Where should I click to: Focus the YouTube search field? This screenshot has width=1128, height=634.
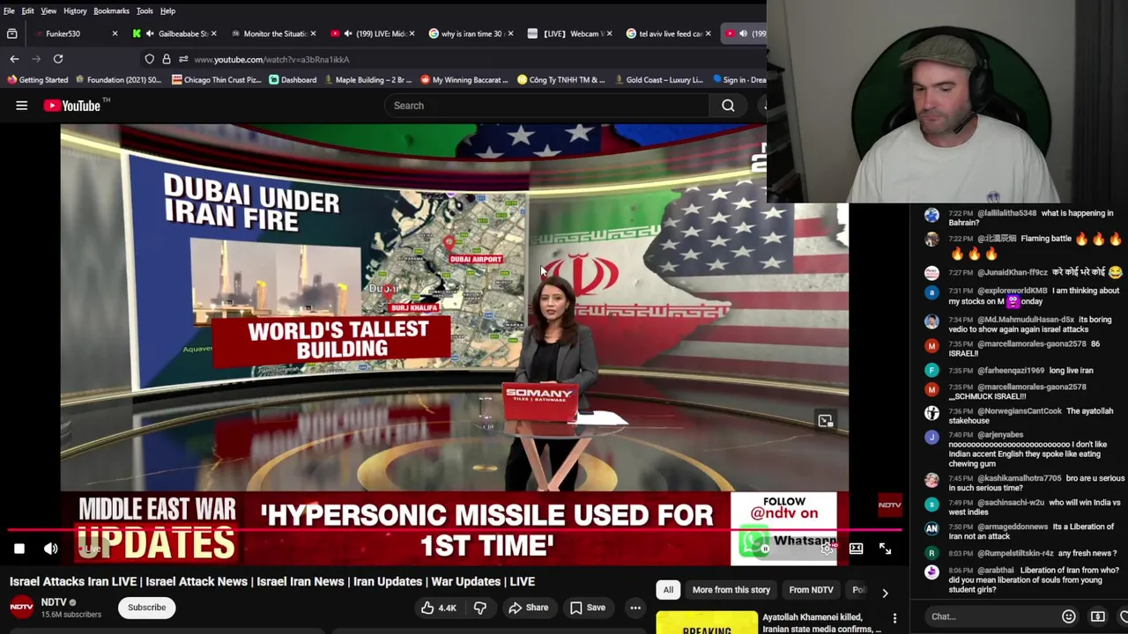click(546, 106)
